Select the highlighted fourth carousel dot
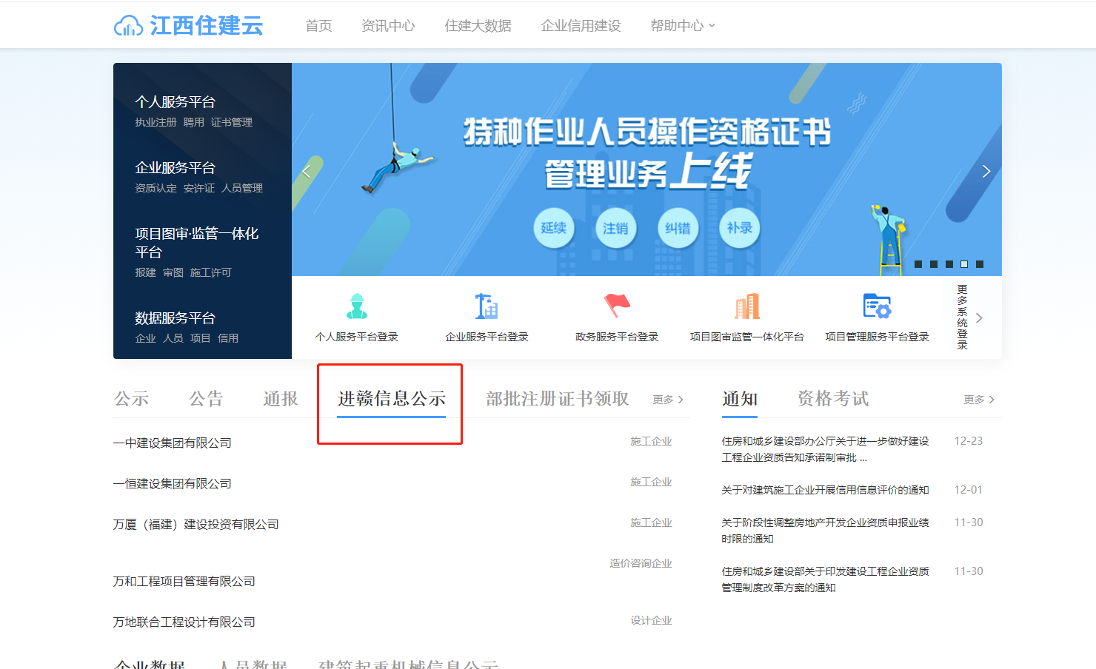Viewport: 1096px width, 669px height. 964,264
